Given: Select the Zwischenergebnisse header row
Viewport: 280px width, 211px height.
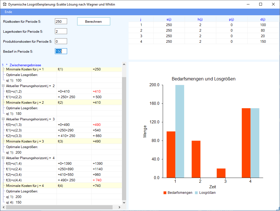Looking at the screenshot, I should [x=25, y=65].
